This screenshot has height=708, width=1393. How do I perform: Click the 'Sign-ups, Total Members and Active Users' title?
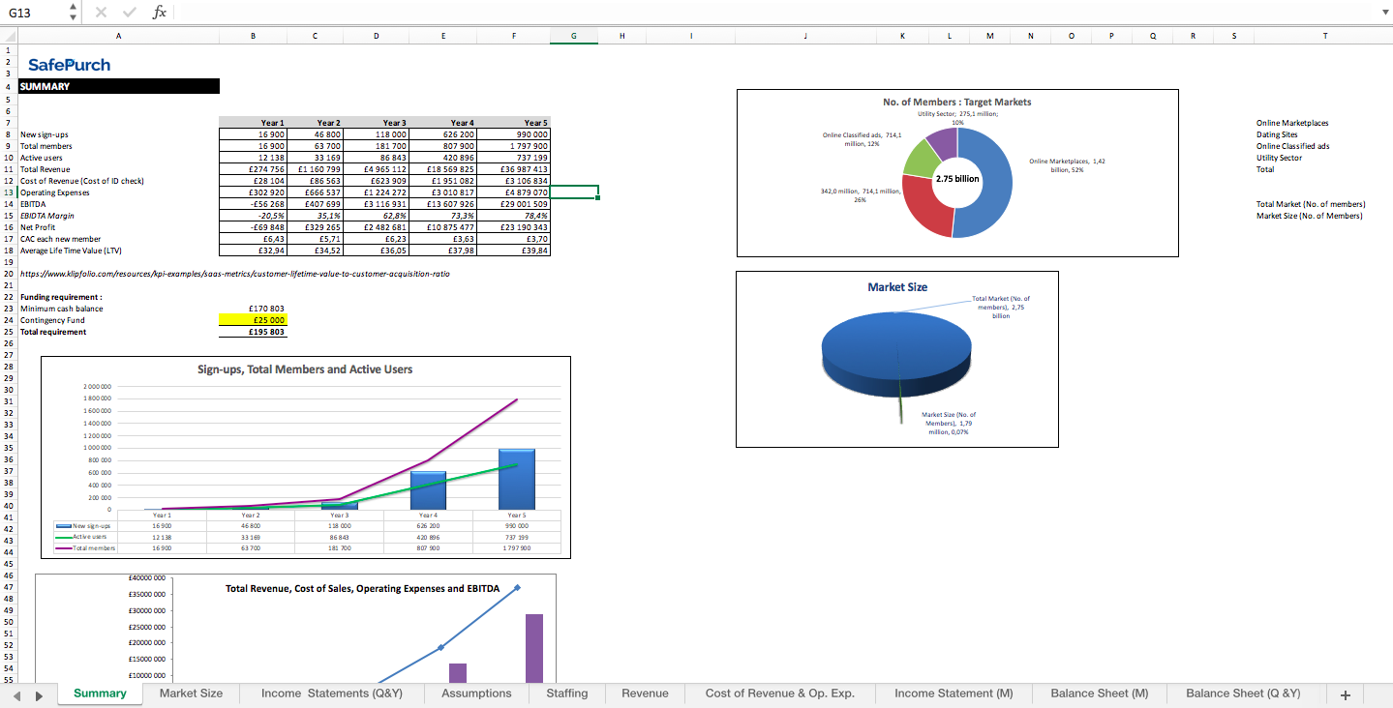click(x=305, y=369)
